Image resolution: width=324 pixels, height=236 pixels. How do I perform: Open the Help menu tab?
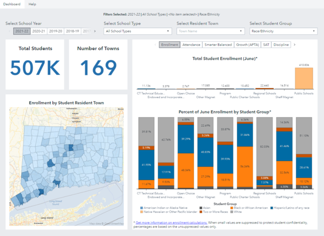32,4
